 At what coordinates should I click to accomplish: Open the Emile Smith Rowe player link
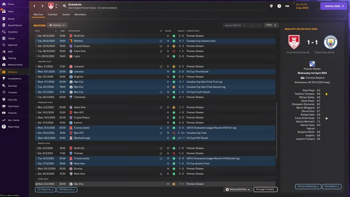click(x=305, y=118)
